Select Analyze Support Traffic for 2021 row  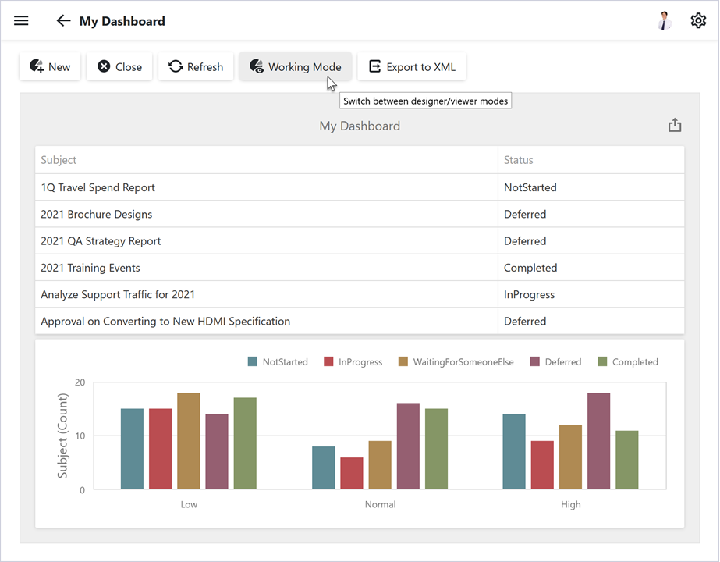coord(360,294)
